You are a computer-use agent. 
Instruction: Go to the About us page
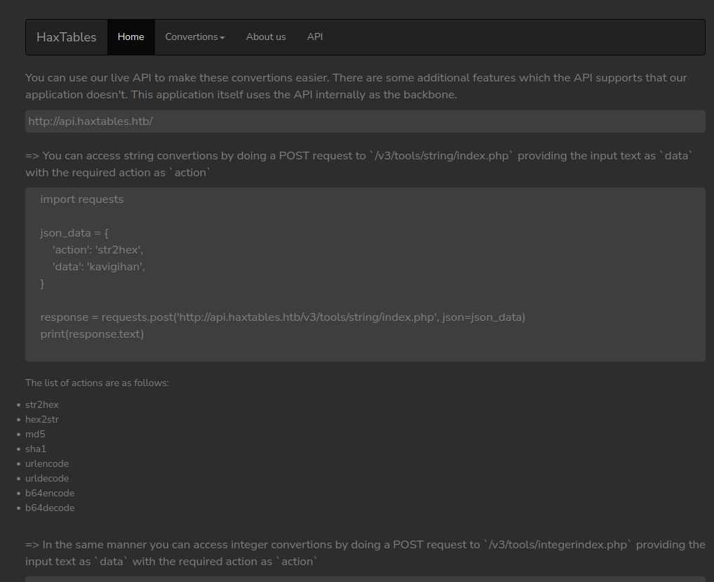266,37
